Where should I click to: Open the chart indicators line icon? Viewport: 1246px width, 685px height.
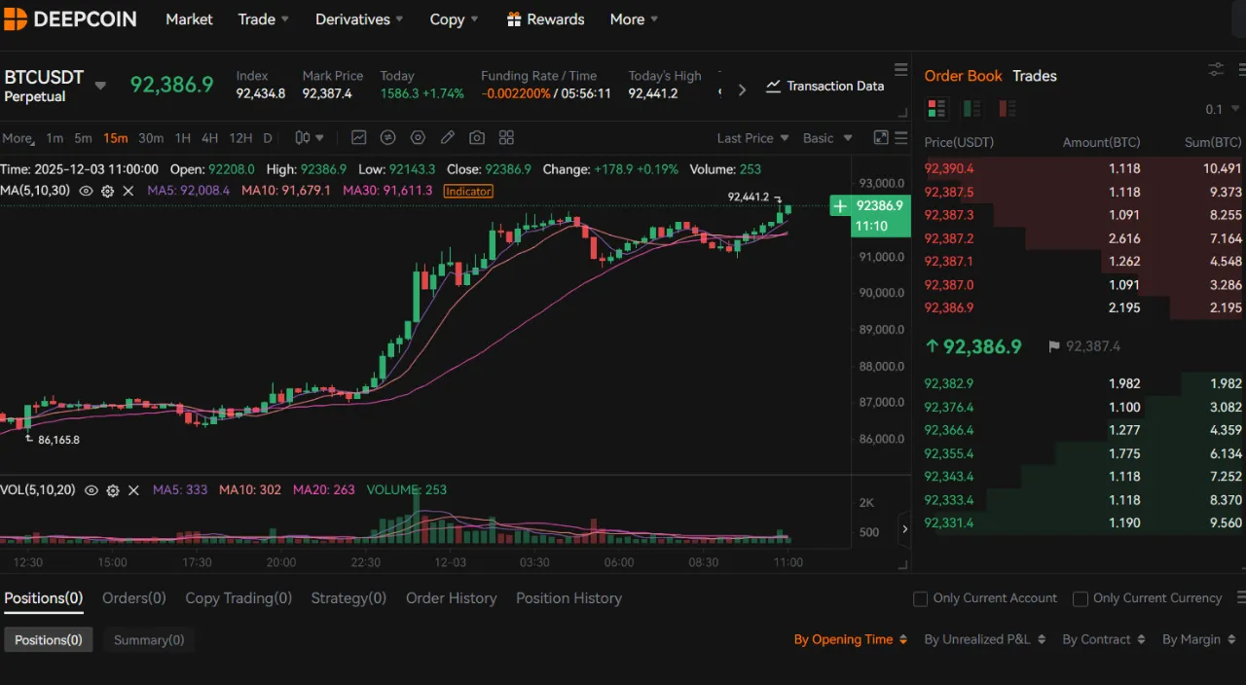click(359, 138)
